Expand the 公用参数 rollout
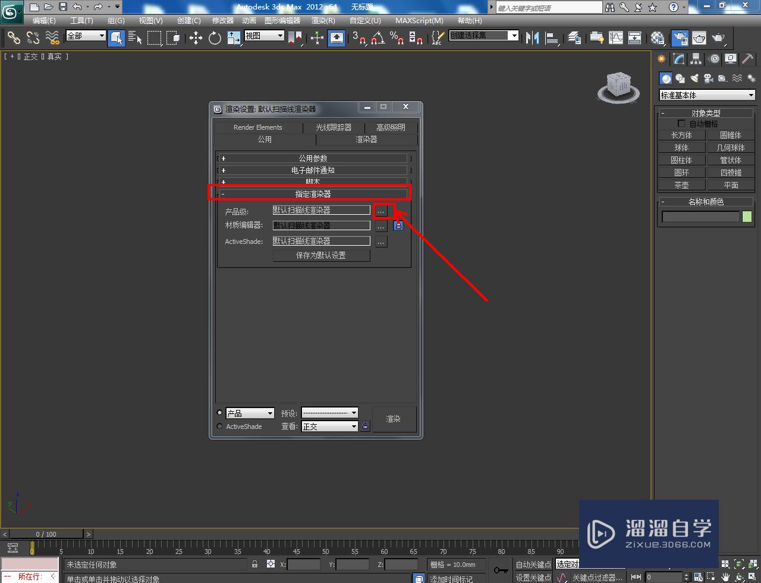Image resolution: width=761 pixels, height=583 pixels. [313, 158]
